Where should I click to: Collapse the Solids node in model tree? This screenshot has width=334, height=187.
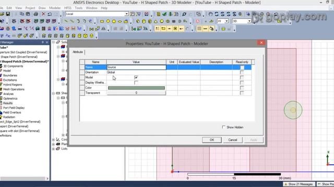click(x=53, y=42)
